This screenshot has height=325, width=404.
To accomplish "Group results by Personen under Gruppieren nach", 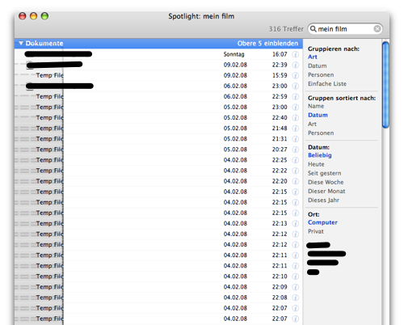I will [x=321, y=74].
